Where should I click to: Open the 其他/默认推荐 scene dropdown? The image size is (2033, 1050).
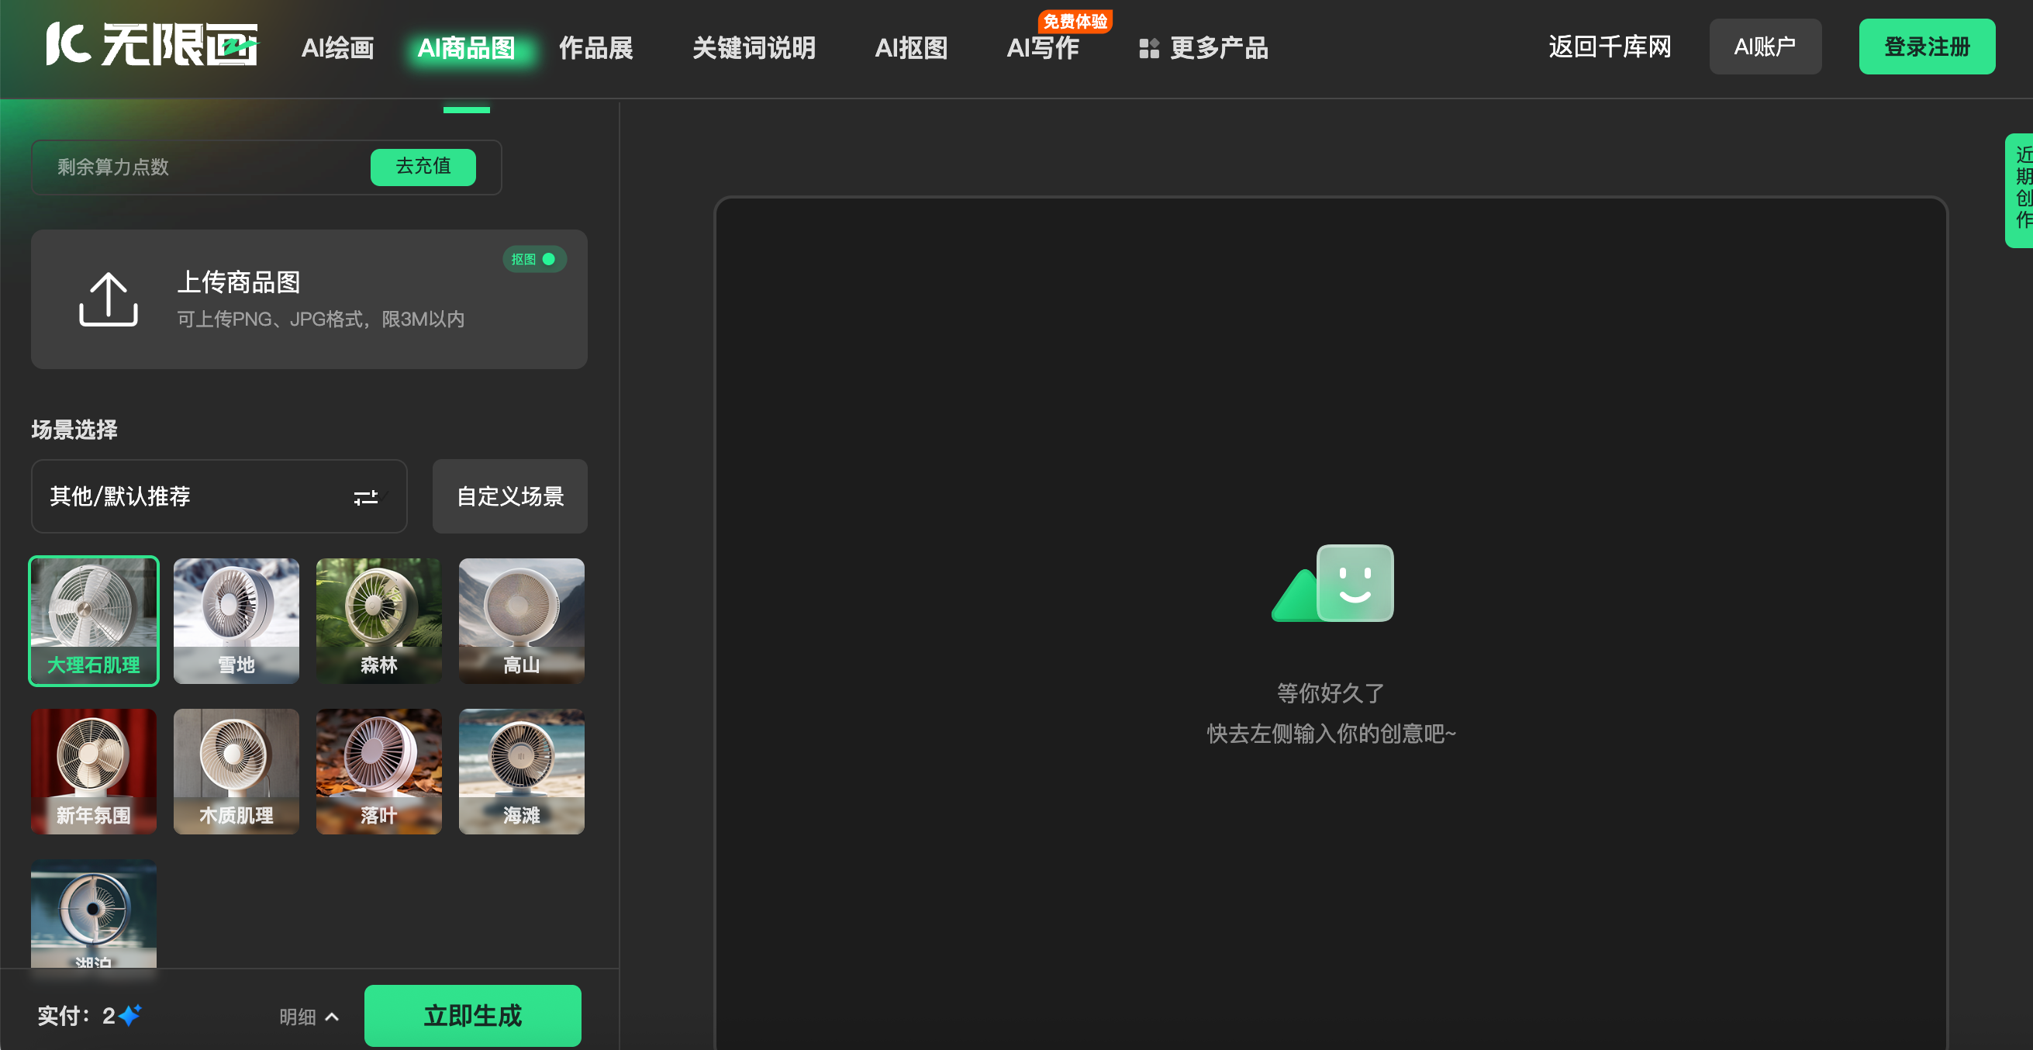(219, 496)
